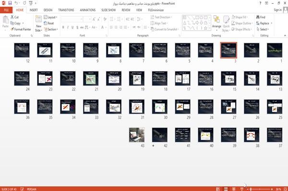
Task: Click the Cut scissors icon
Action: coord(12,17)
